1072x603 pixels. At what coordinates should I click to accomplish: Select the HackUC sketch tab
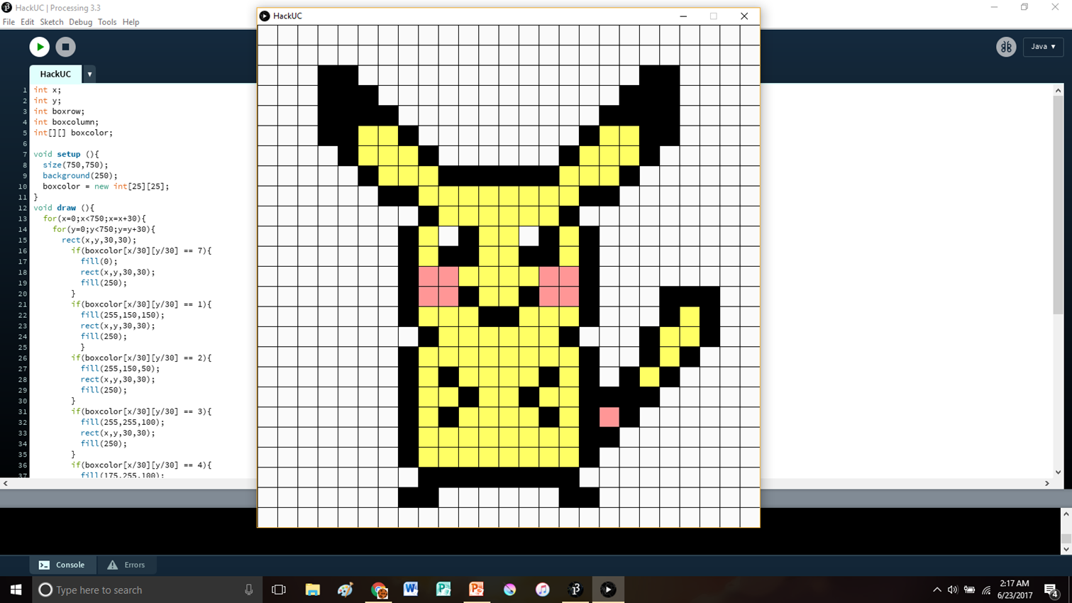coord(55,74)
